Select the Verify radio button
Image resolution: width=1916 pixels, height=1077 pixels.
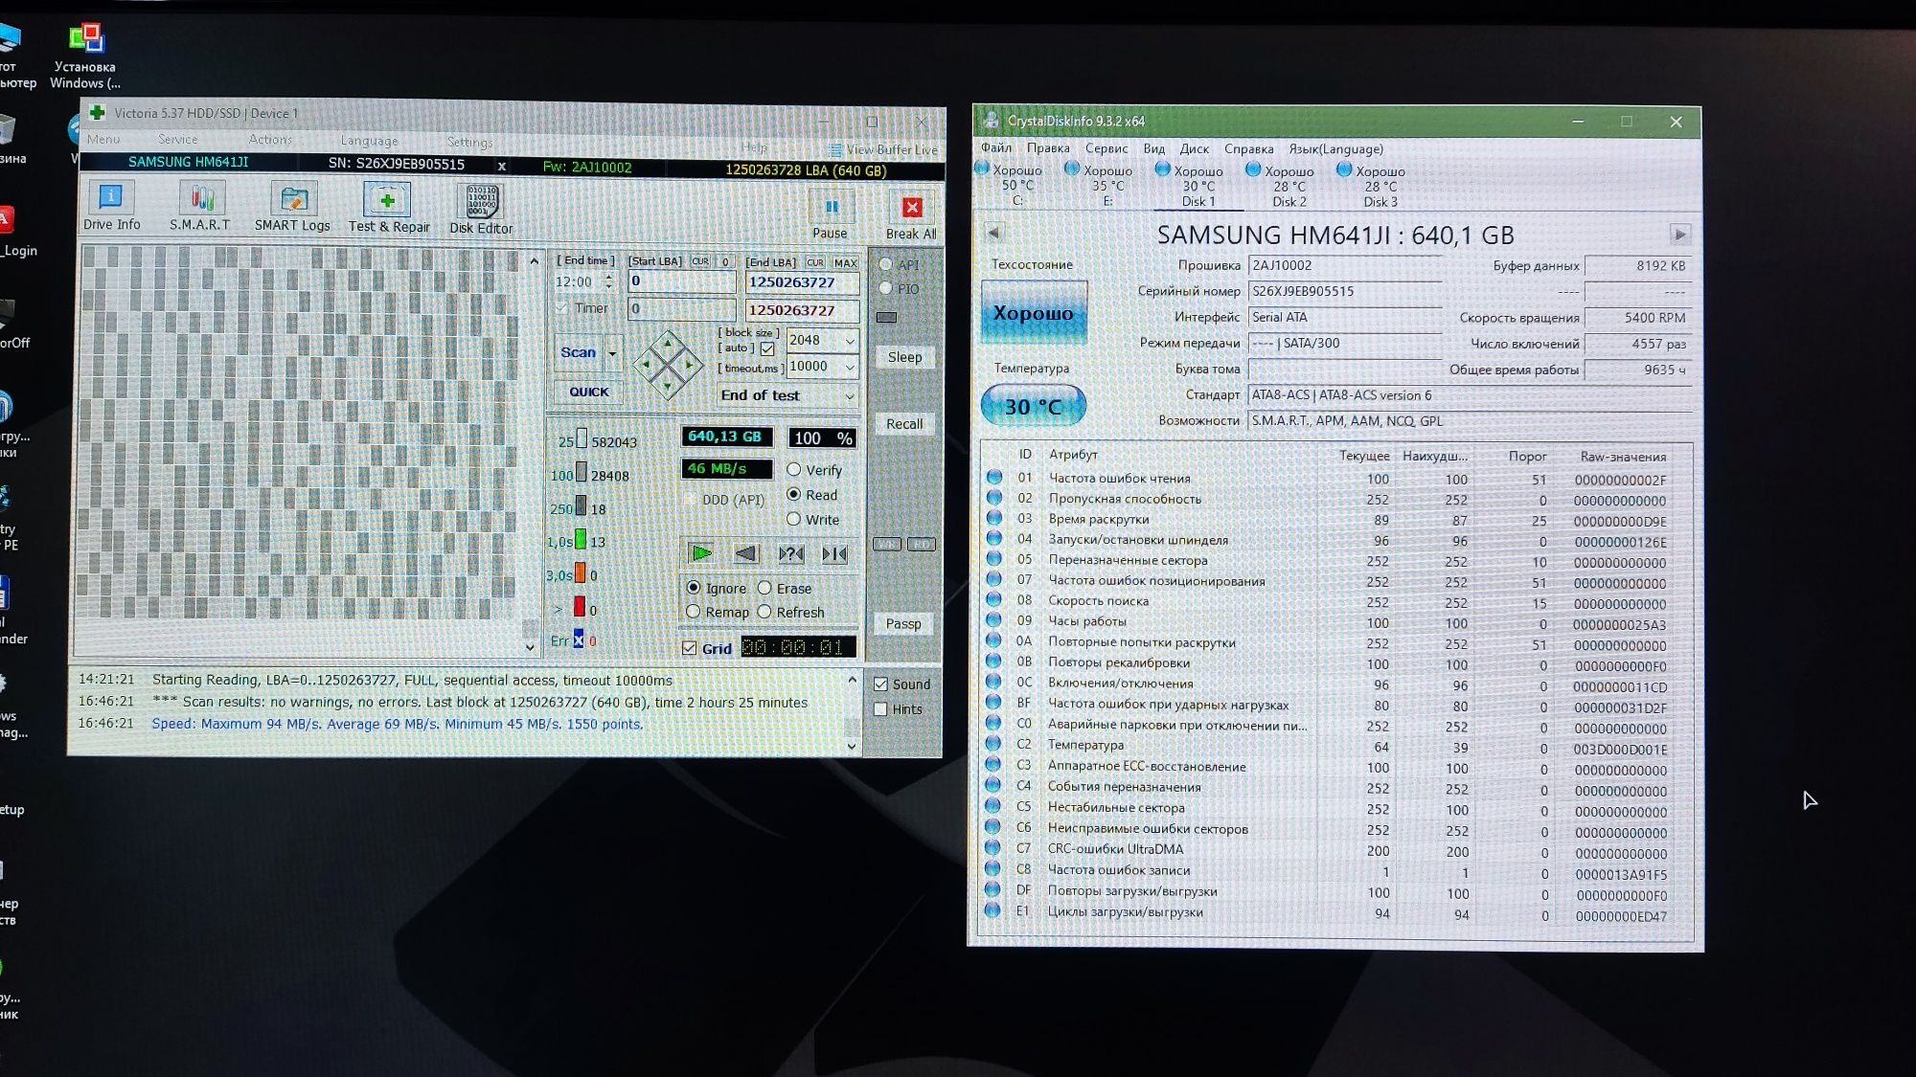(794, 469)
